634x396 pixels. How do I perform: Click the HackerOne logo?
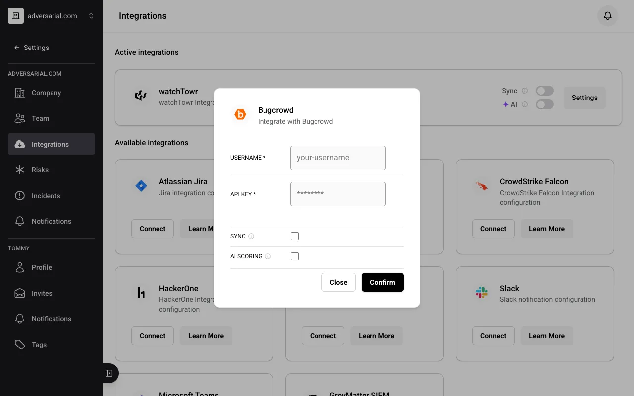141,293
